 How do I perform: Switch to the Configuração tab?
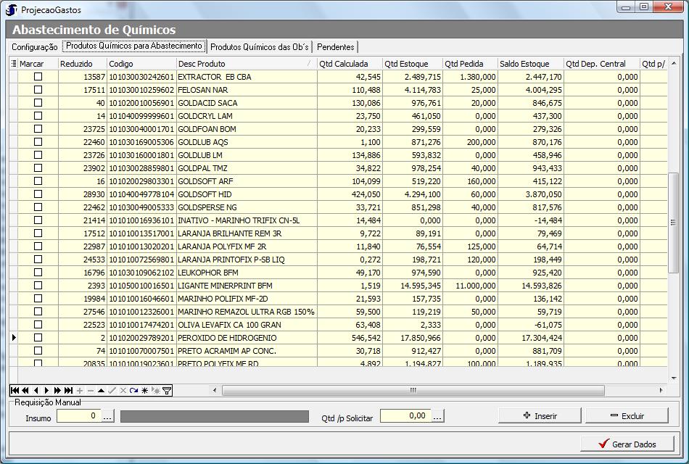[34, 47]
